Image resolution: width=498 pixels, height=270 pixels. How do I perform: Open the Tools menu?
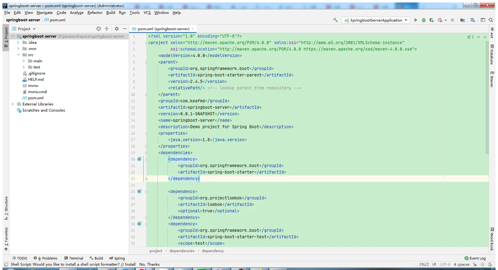click(x=134, y=12)
